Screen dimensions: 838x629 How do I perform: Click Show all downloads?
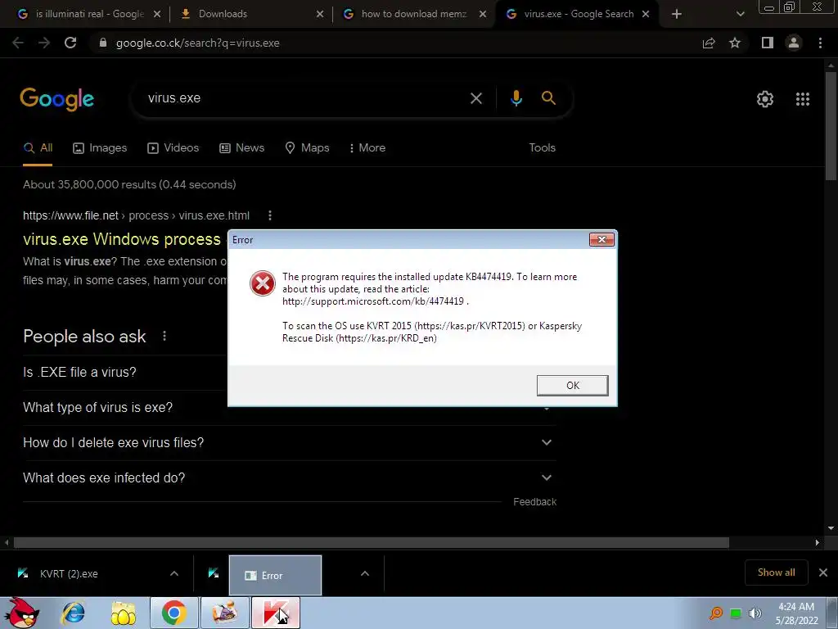coord(776,572)
